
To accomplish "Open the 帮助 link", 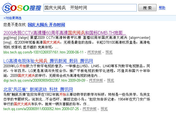I will point(162,8).
